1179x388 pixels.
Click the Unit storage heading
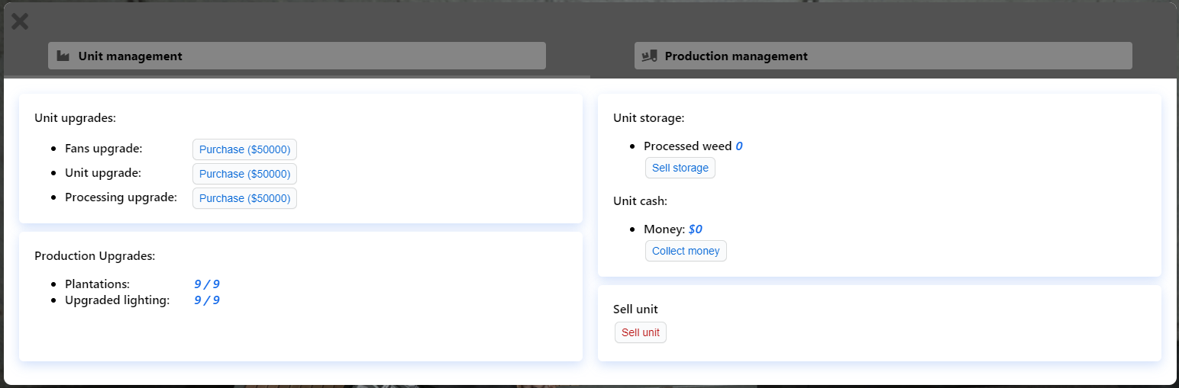tap(648, 118)
